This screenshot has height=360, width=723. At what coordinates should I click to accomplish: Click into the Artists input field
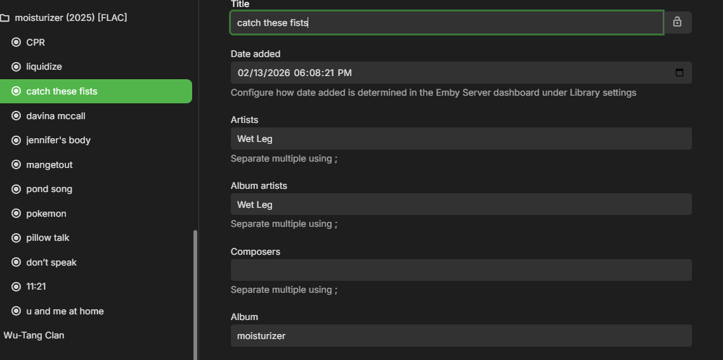(460, 138)
